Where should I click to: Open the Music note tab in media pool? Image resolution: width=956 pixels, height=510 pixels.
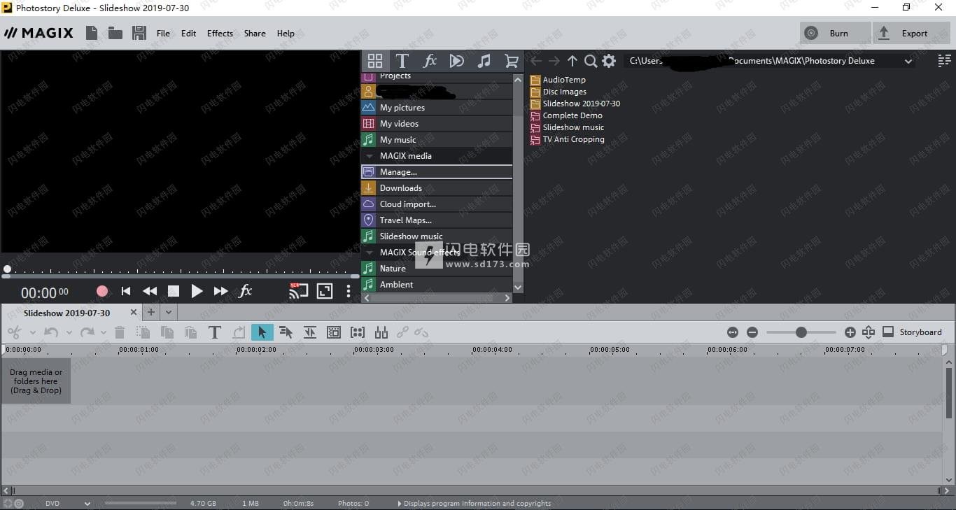(x=484, y=61)
